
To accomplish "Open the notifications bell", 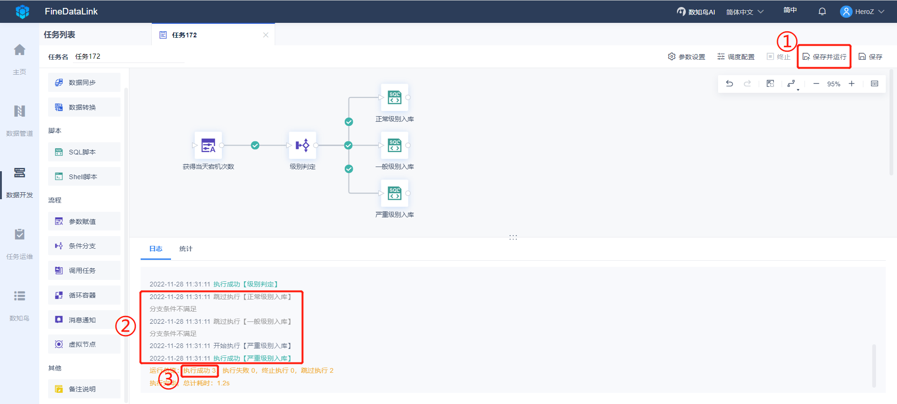I will coord(822,12).
